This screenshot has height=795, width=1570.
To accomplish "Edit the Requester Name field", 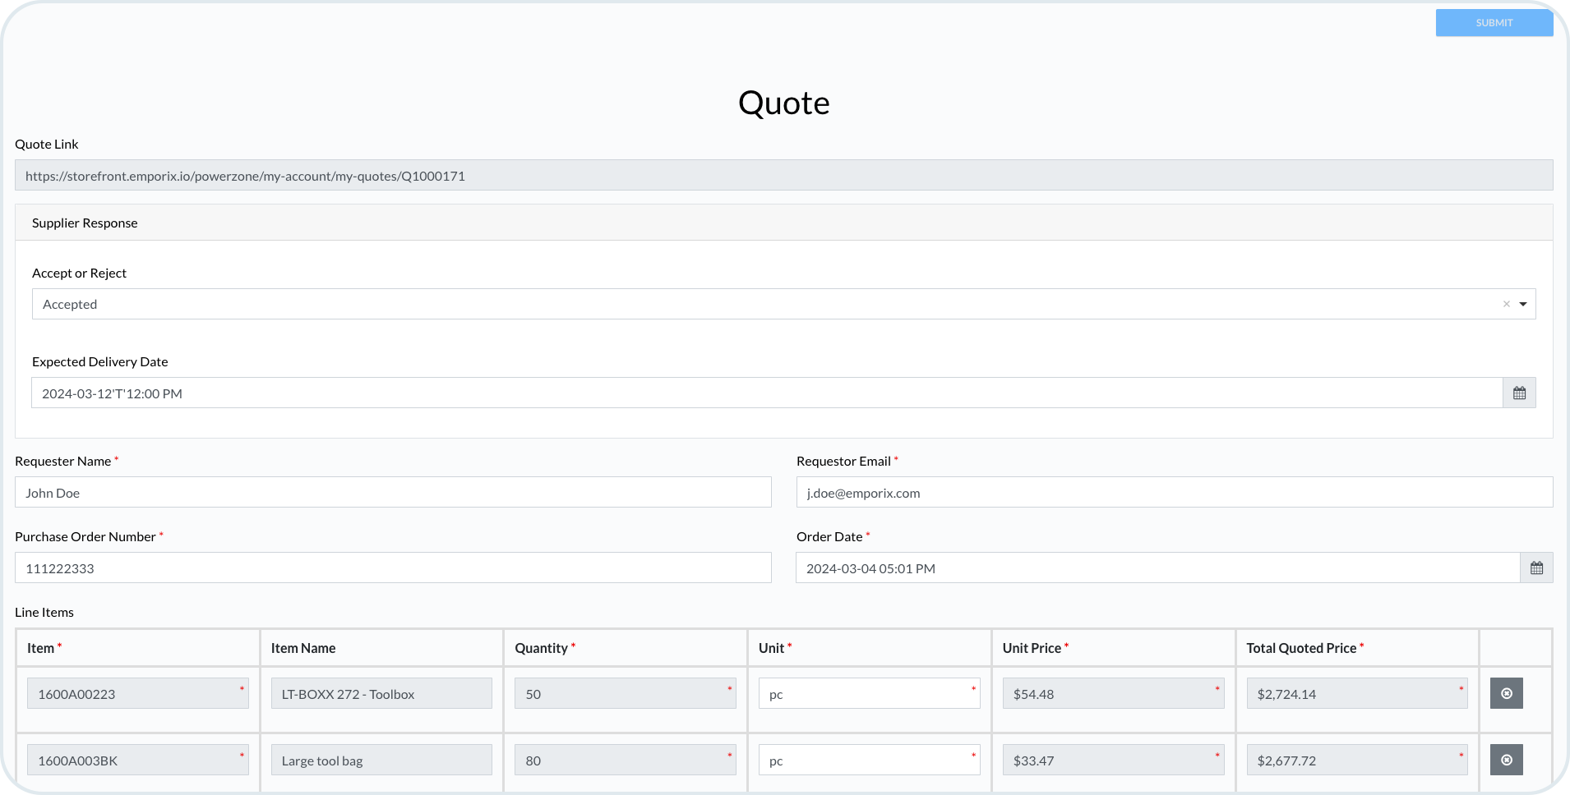I will pyautogui.click(x=393, y=493).
